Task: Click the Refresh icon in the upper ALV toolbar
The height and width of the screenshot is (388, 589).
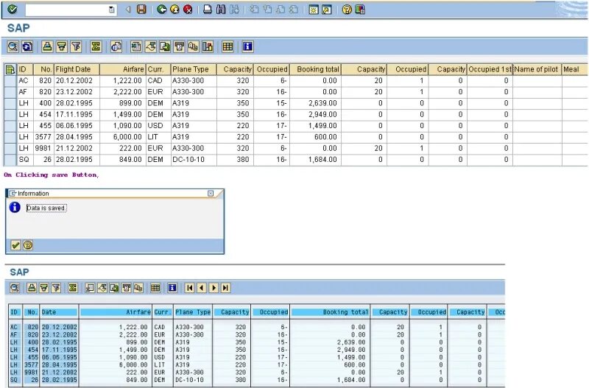Action: pos(27,46)
